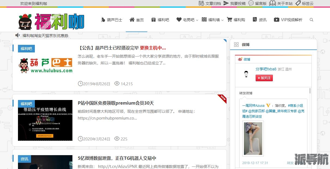Viewport: 330px width, 169px height.
Task: Click the 关于本站 link
Action: coord(285,4)
